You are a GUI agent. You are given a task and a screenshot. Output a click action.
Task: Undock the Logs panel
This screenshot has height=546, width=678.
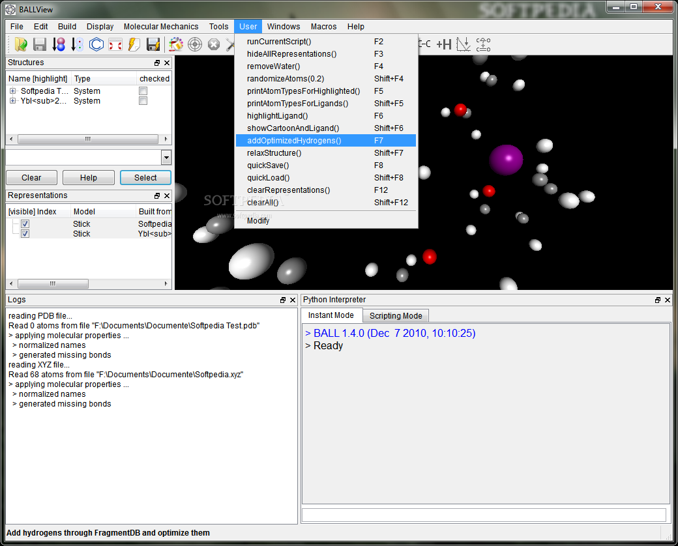click(x=283, y=300)
